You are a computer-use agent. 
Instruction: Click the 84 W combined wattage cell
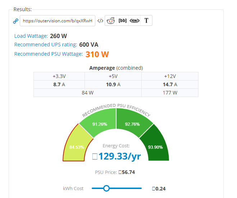[87, 93]
